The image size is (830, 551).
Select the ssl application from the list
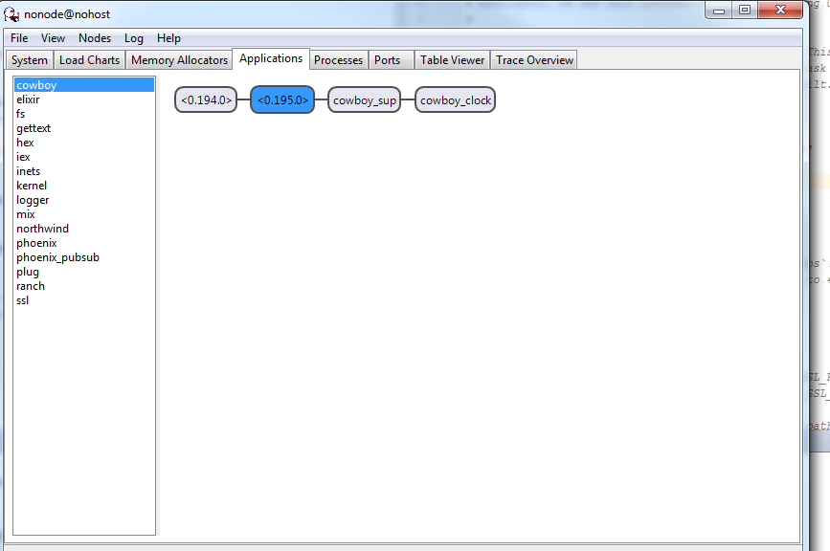tap(24, 299)
